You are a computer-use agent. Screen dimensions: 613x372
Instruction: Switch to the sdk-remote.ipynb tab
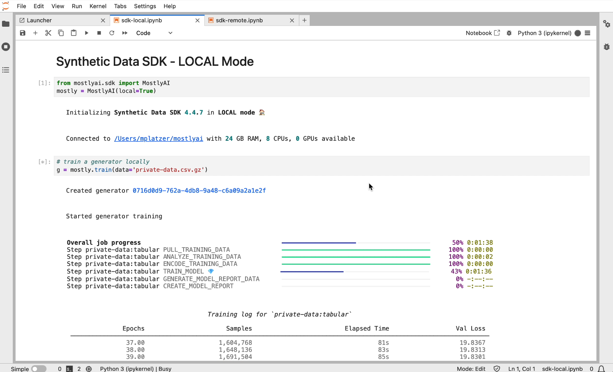[x=239, y=20]
